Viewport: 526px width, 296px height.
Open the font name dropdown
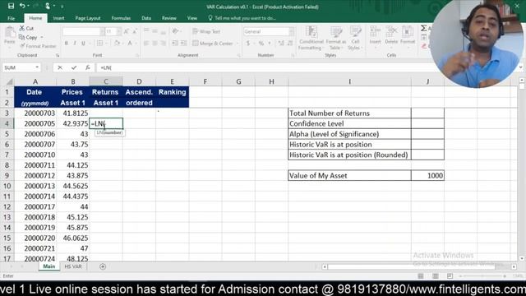click(102, 31)
